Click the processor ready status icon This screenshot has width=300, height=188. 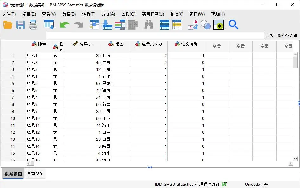(x=224, y=184)
